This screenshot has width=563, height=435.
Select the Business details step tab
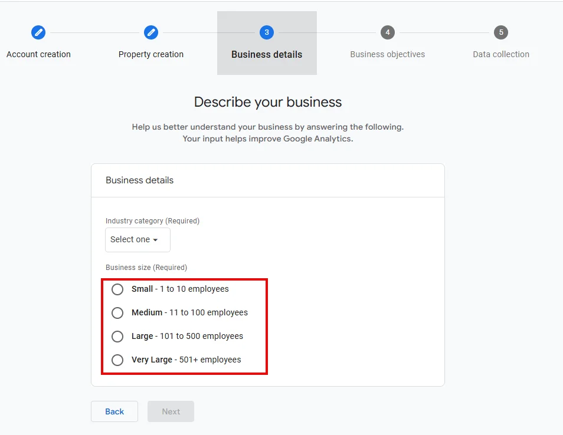coord(267,54)
